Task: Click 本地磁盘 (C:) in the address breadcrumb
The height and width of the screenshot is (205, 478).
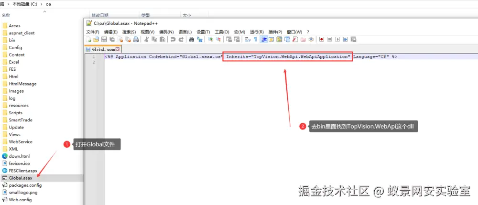Action: (25, 4)
